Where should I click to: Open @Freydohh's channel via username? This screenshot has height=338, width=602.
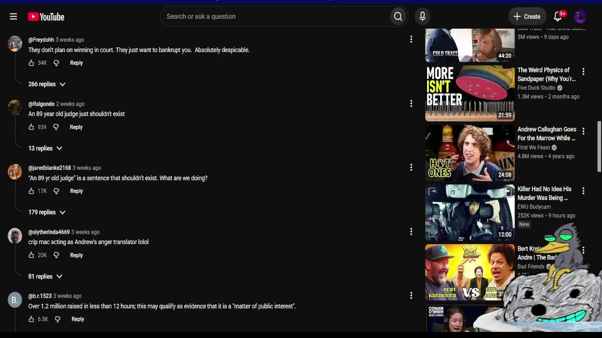[41, 40]
